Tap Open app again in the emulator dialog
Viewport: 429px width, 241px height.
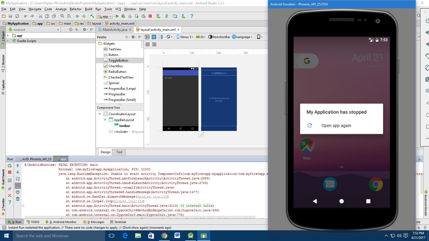click(x=336, y=125)
